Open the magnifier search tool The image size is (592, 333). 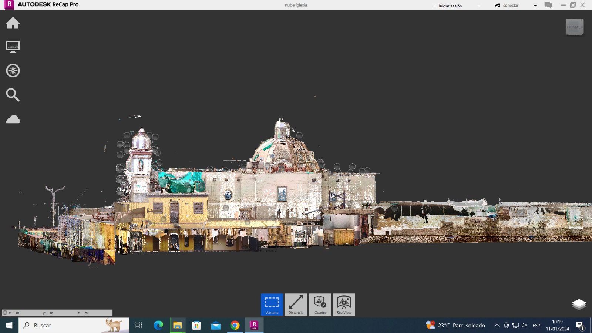[13, 95]
